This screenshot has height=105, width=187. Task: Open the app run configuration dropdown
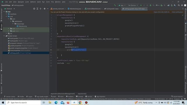(122, 5)
